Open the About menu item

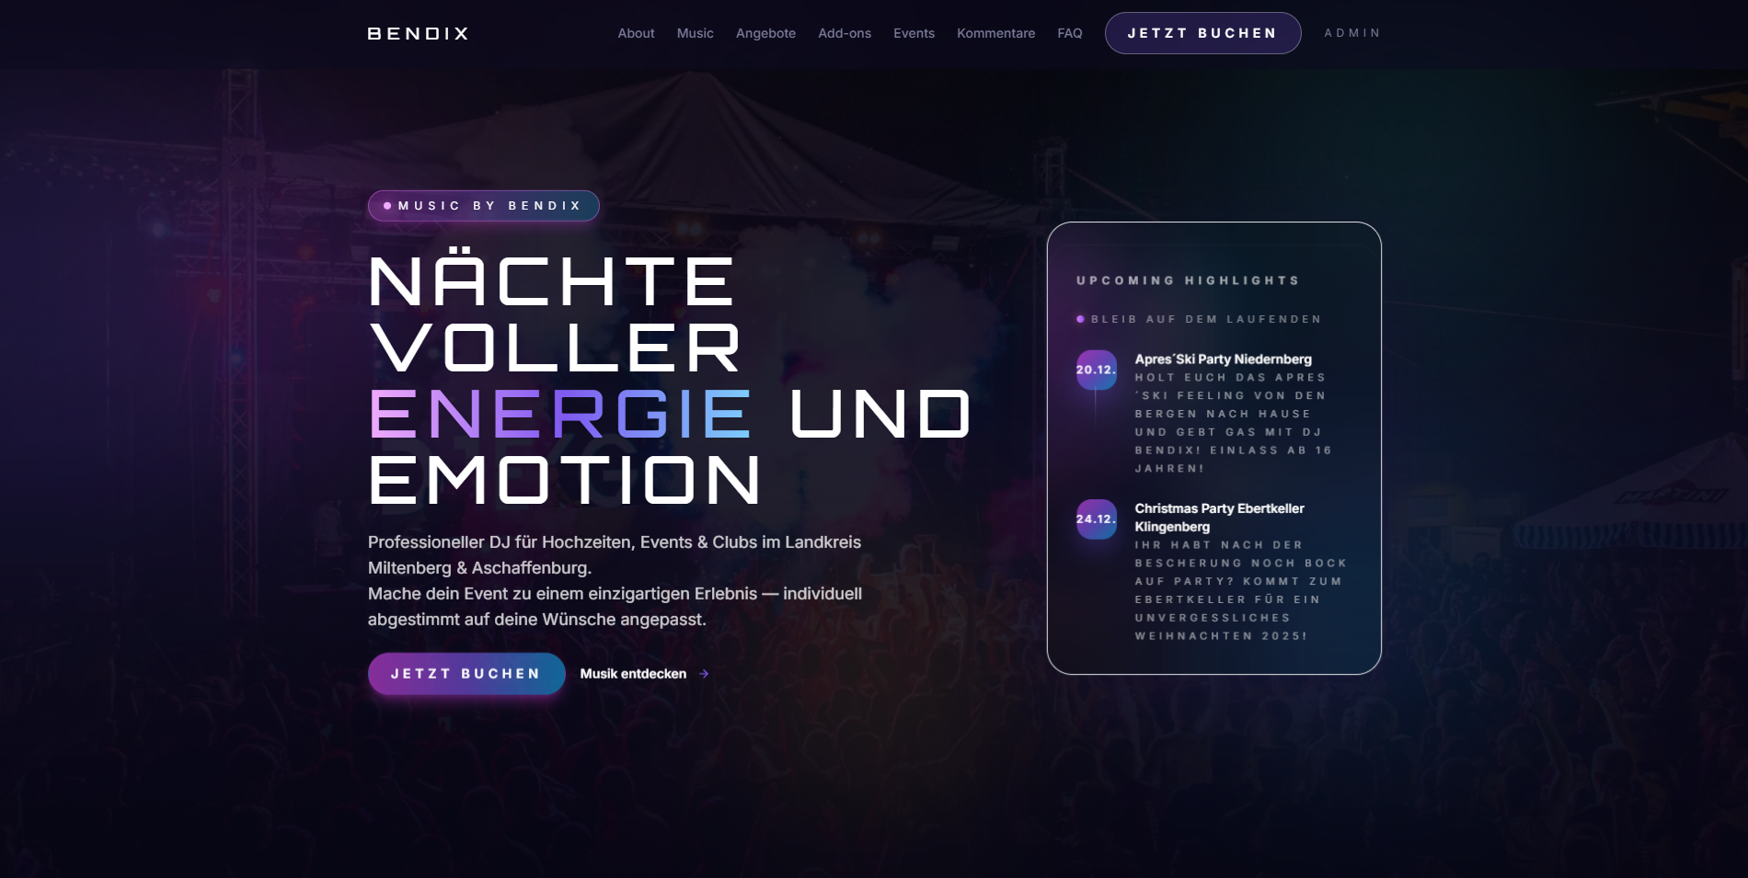pyautogui.click(x=636, y=33)
